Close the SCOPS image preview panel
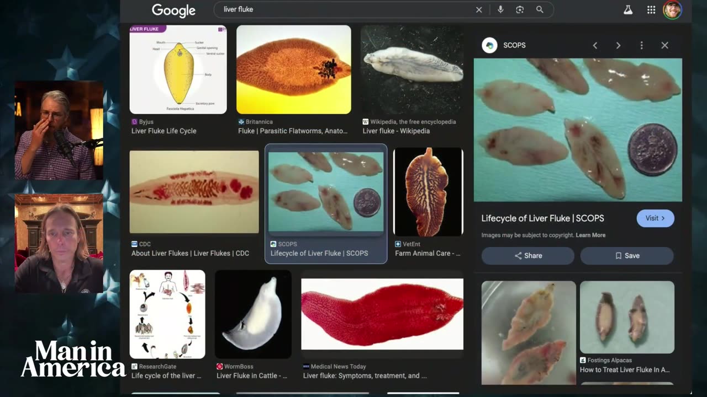This screenshot has height=397, width=707. 665,45
